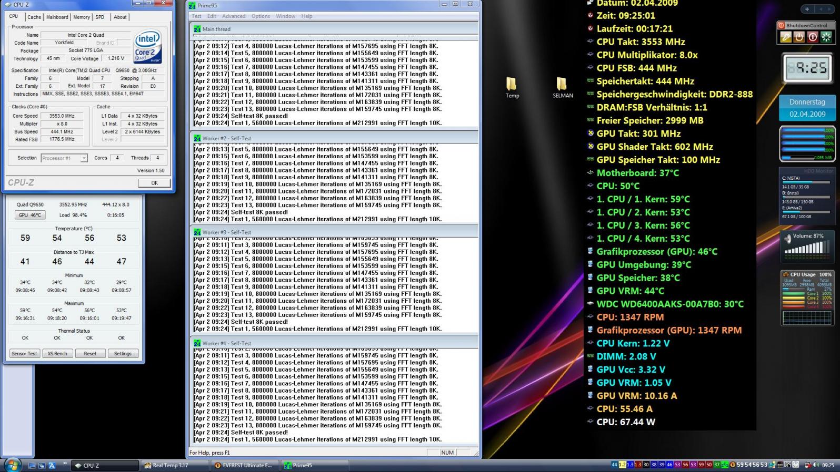Click the Main thread window icon in Prime95
The height and width of the screenshot is (472, 840).
click(x=197, y=29)
